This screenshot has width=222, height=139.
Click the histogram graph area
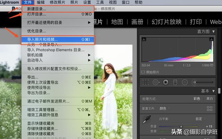(178, 50)
